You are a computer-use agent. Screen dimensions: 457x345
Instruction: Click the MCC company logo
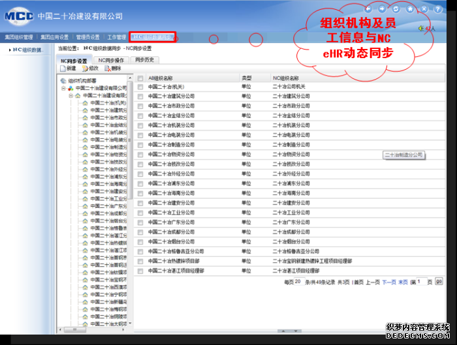click(x=19, y=16)
